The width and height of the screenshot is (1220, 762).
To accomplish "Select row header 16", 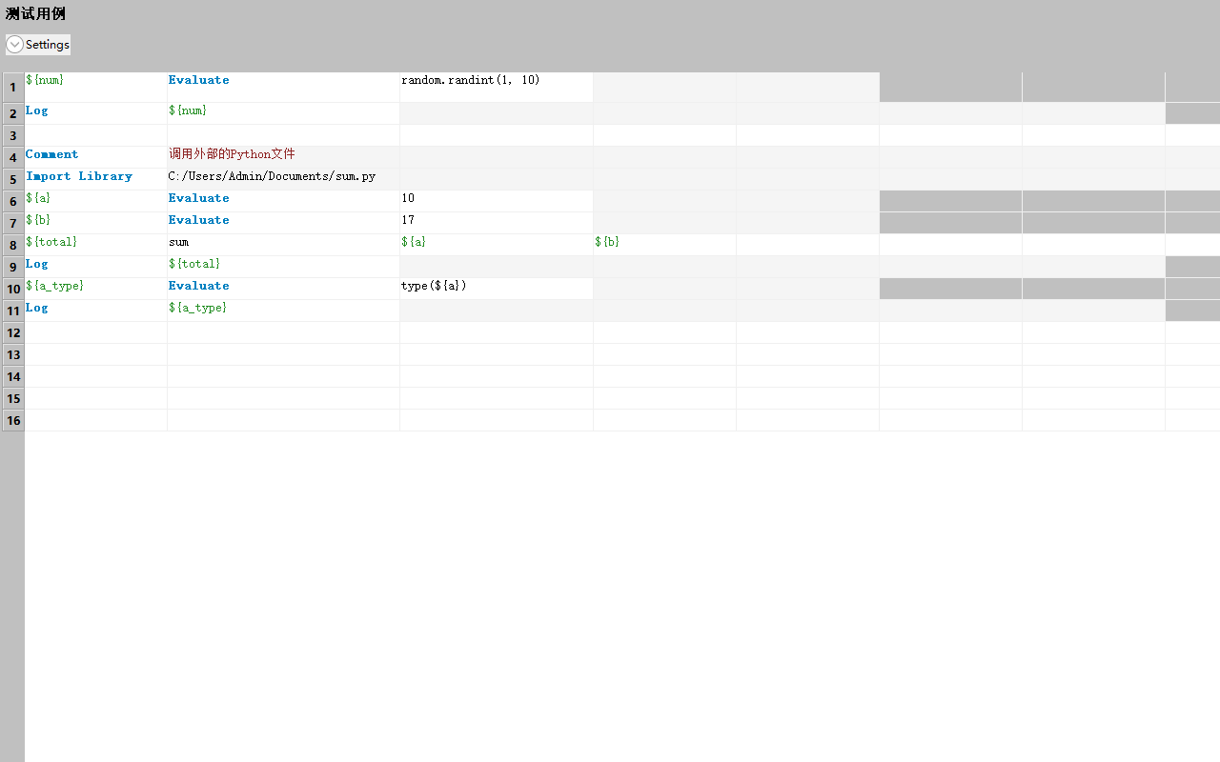I will coord(13,420).
